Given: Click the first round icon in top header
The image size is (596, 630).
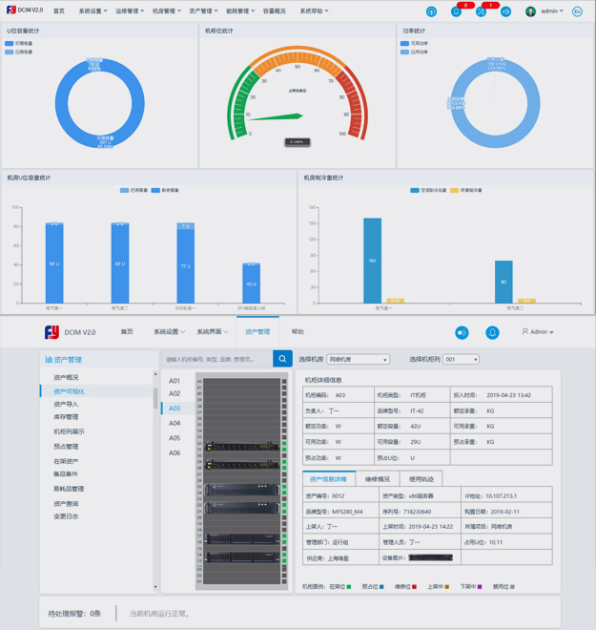Looking at the screenshot, I should [x=431, y=11].
